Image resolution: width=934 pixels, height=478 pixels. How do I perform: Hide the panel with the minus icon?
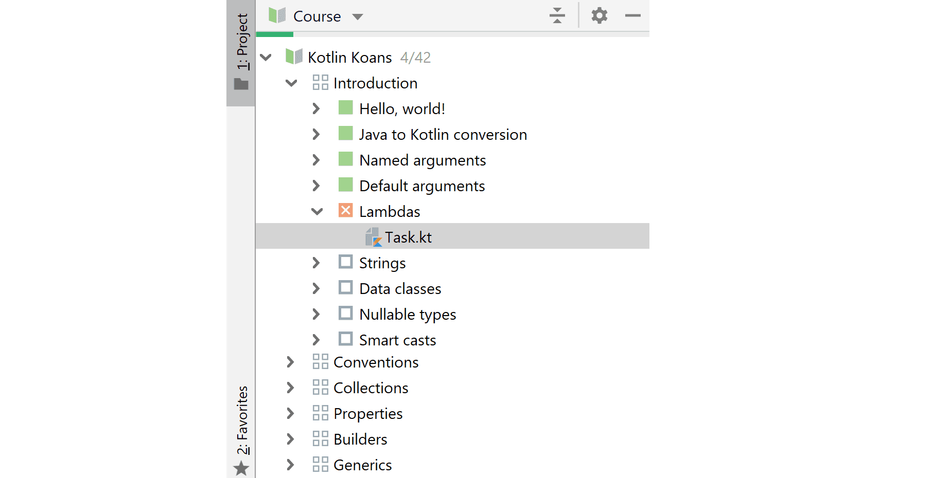632,16
